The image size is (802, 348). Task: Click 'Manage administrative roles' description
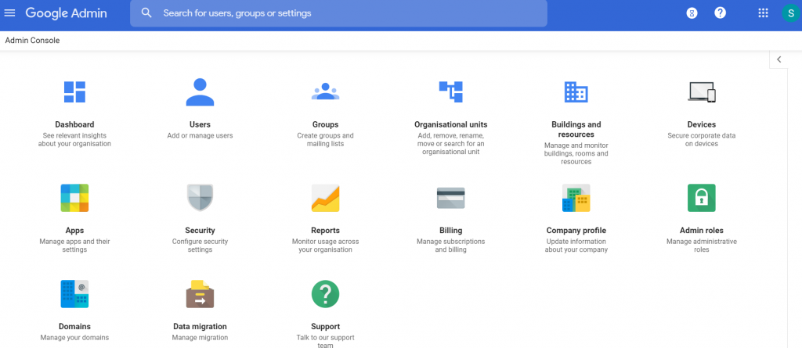click(x=702, y=246)
